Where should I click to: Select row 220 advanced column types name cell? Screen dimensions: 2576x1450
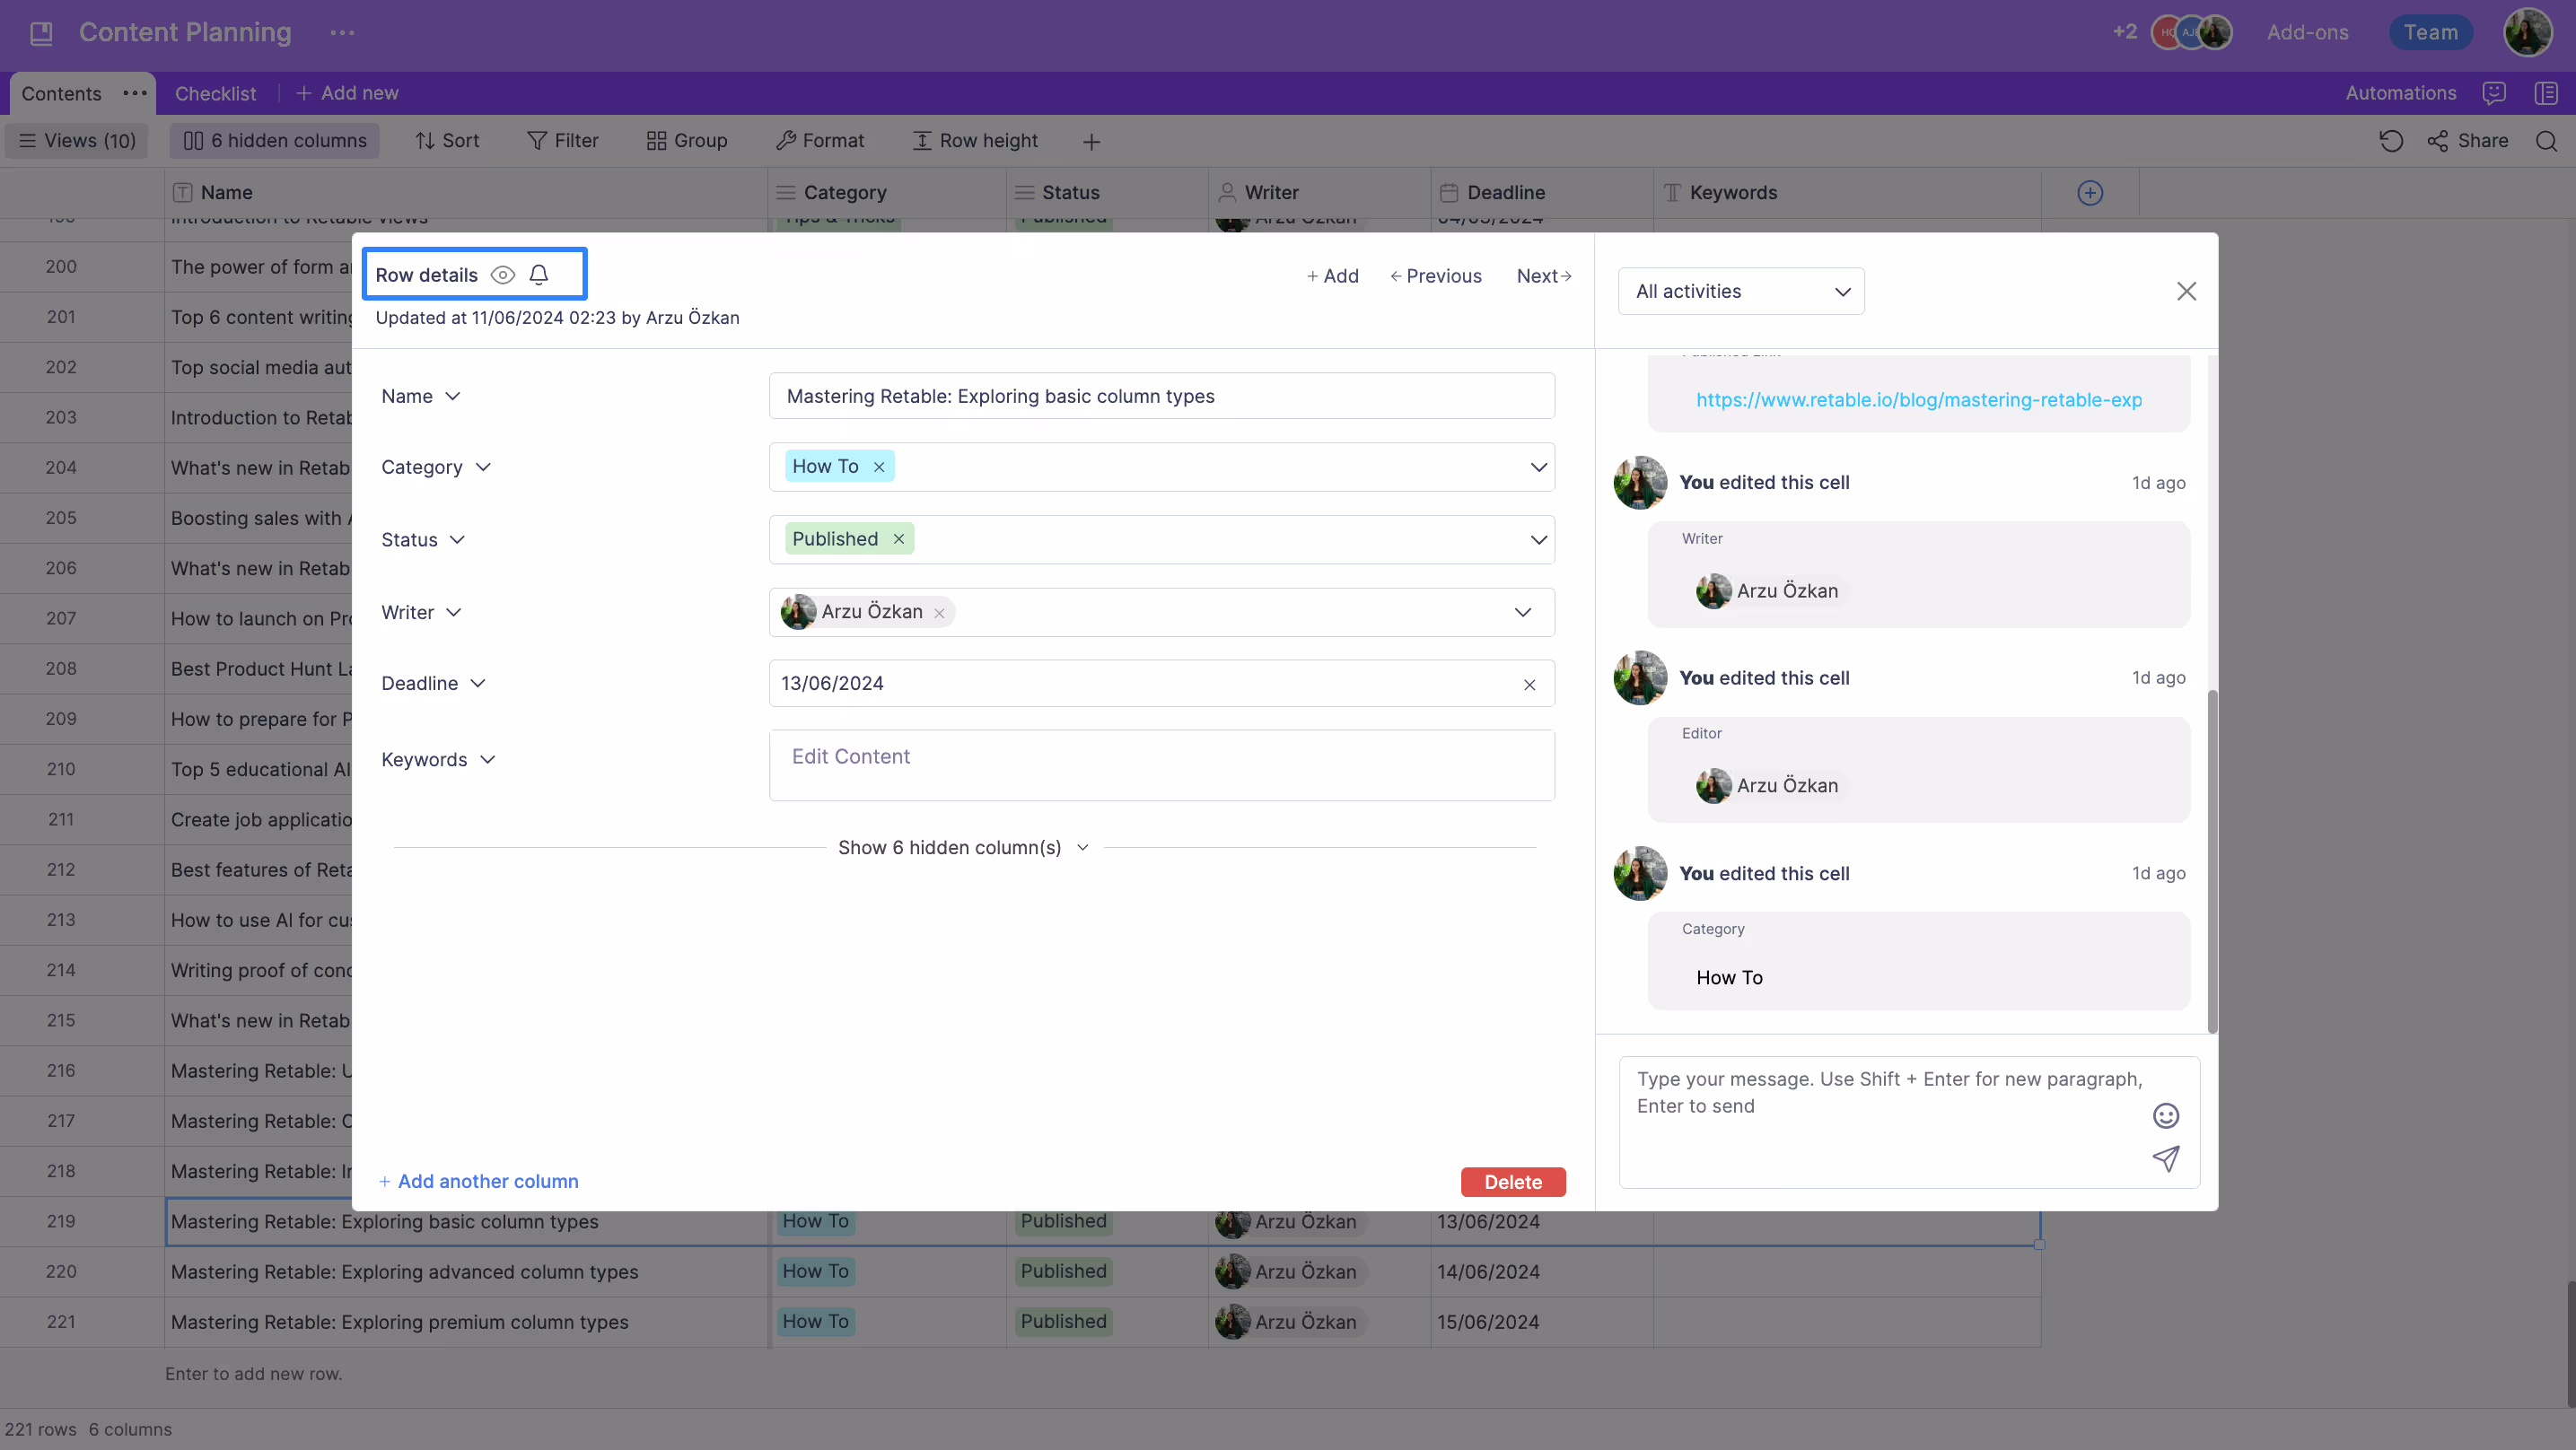point(466,1272)
